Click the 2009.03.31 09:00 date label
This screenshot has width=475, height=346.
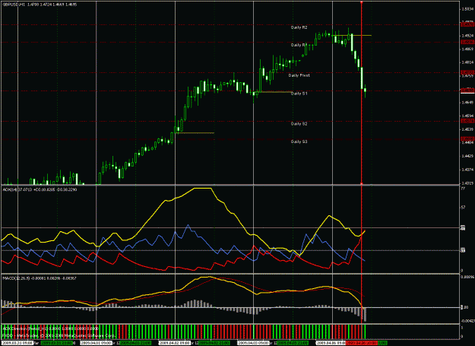[x=17, y=343]
